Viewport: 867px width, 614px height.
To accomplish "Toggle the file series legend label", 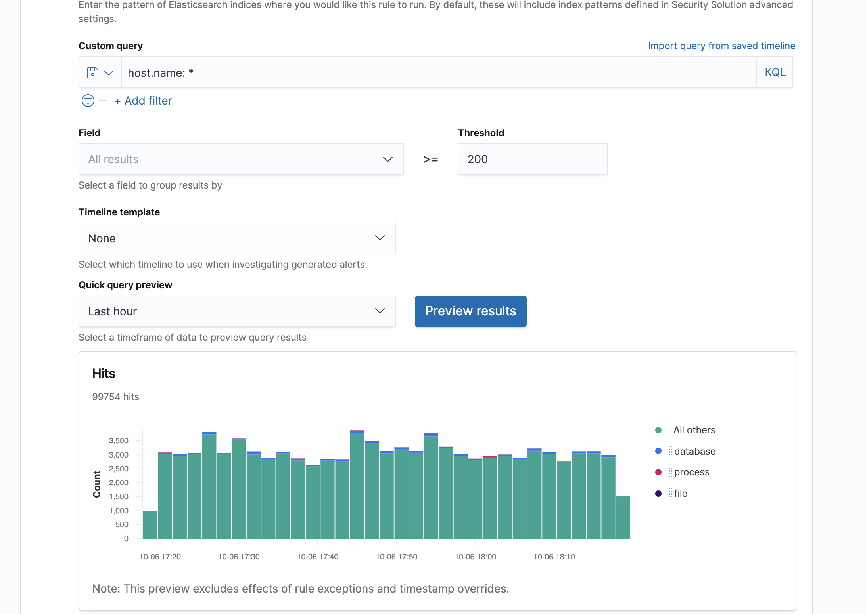I will tap(681, 494).
